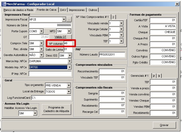Open the Impressora Fiscal NFCE dropdown
This screenshot has width=182, height=133.
(x=64, y=19)
